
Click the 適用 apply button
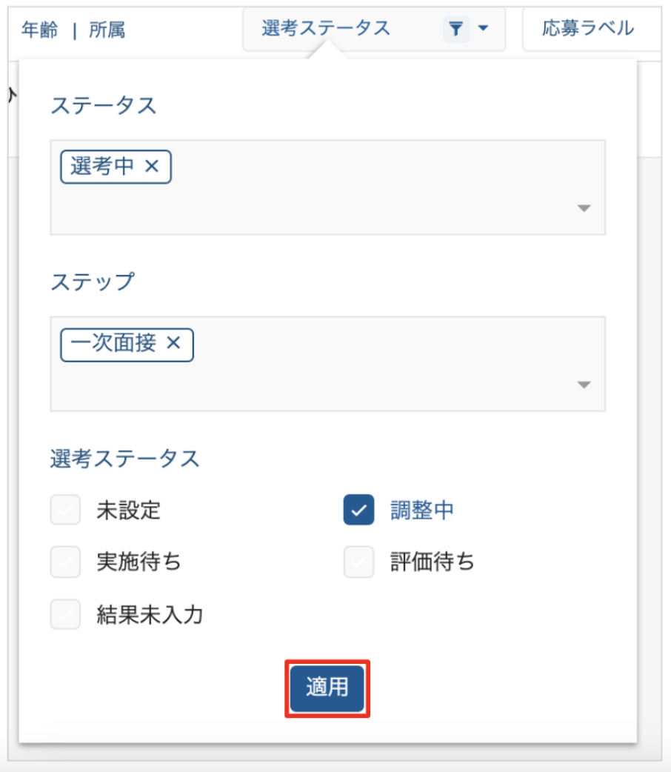[327, 689]
